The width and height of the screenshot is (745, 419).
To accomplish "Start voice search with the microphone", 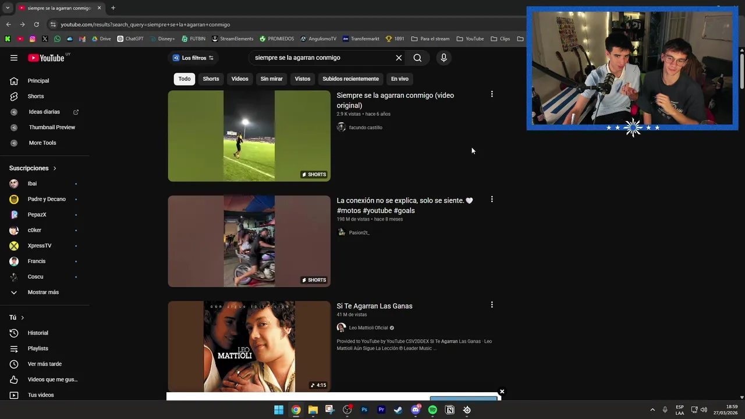I will pyautogui.click(x=444, y=58).
